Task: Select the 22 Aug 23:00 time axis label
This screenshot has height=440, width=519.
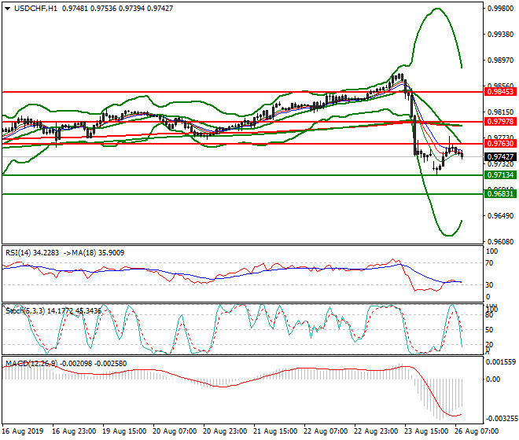Action: click(x=376, y=431)
